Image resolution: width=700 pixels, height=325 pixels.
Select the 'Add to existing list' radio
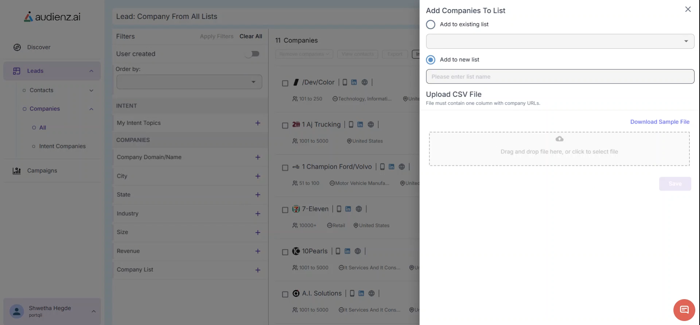431,24
